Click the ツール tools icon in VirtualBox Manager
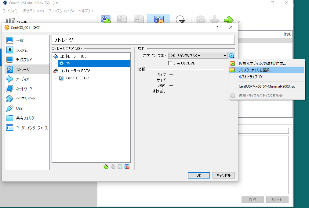309x208 pixels. (10, 20)
